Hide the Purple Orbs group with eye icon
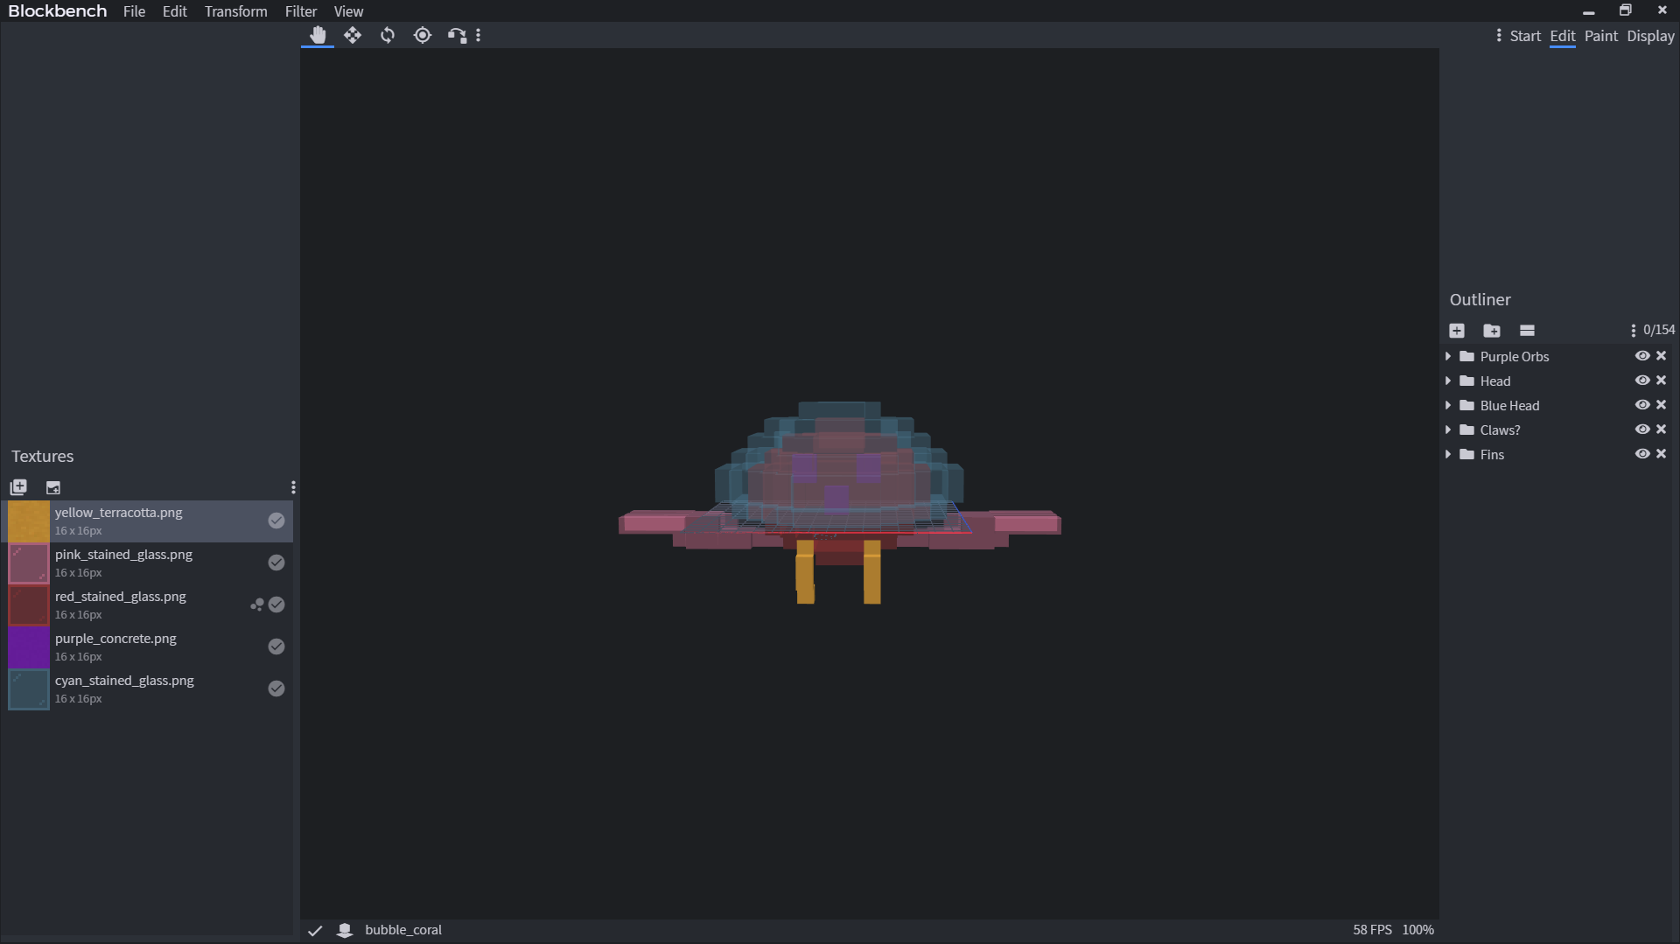The height and width of the screenshot is (944, 1680). 1642,356
